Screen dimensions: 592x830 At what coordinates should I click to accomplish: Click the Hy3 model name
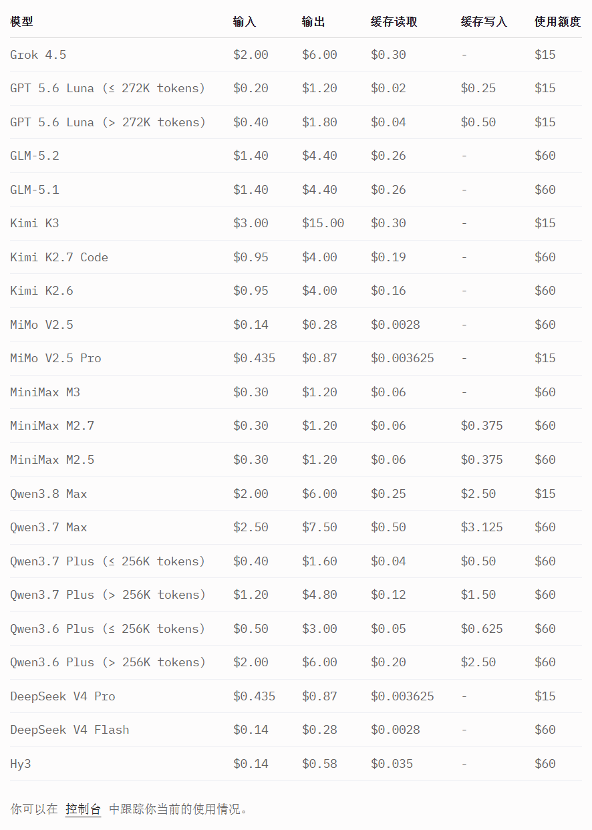21,764
